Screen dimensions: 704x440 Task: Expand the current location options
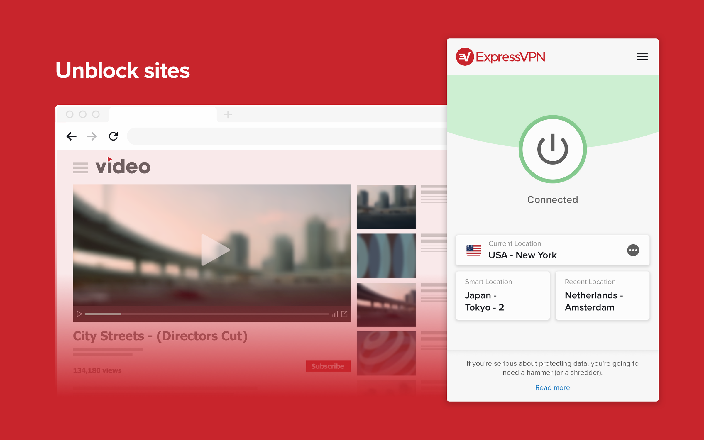(x=633, y=249)
